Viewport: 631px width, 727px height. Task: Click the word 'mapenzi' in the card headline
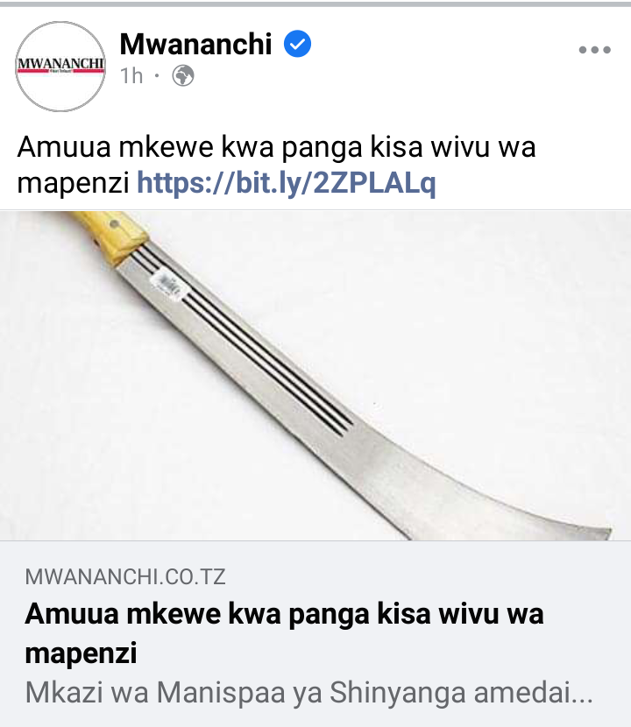pyautogui.click(x=81, y=653)
